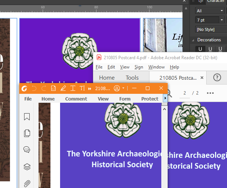Open the File tab in Foxit

point(28,99)
